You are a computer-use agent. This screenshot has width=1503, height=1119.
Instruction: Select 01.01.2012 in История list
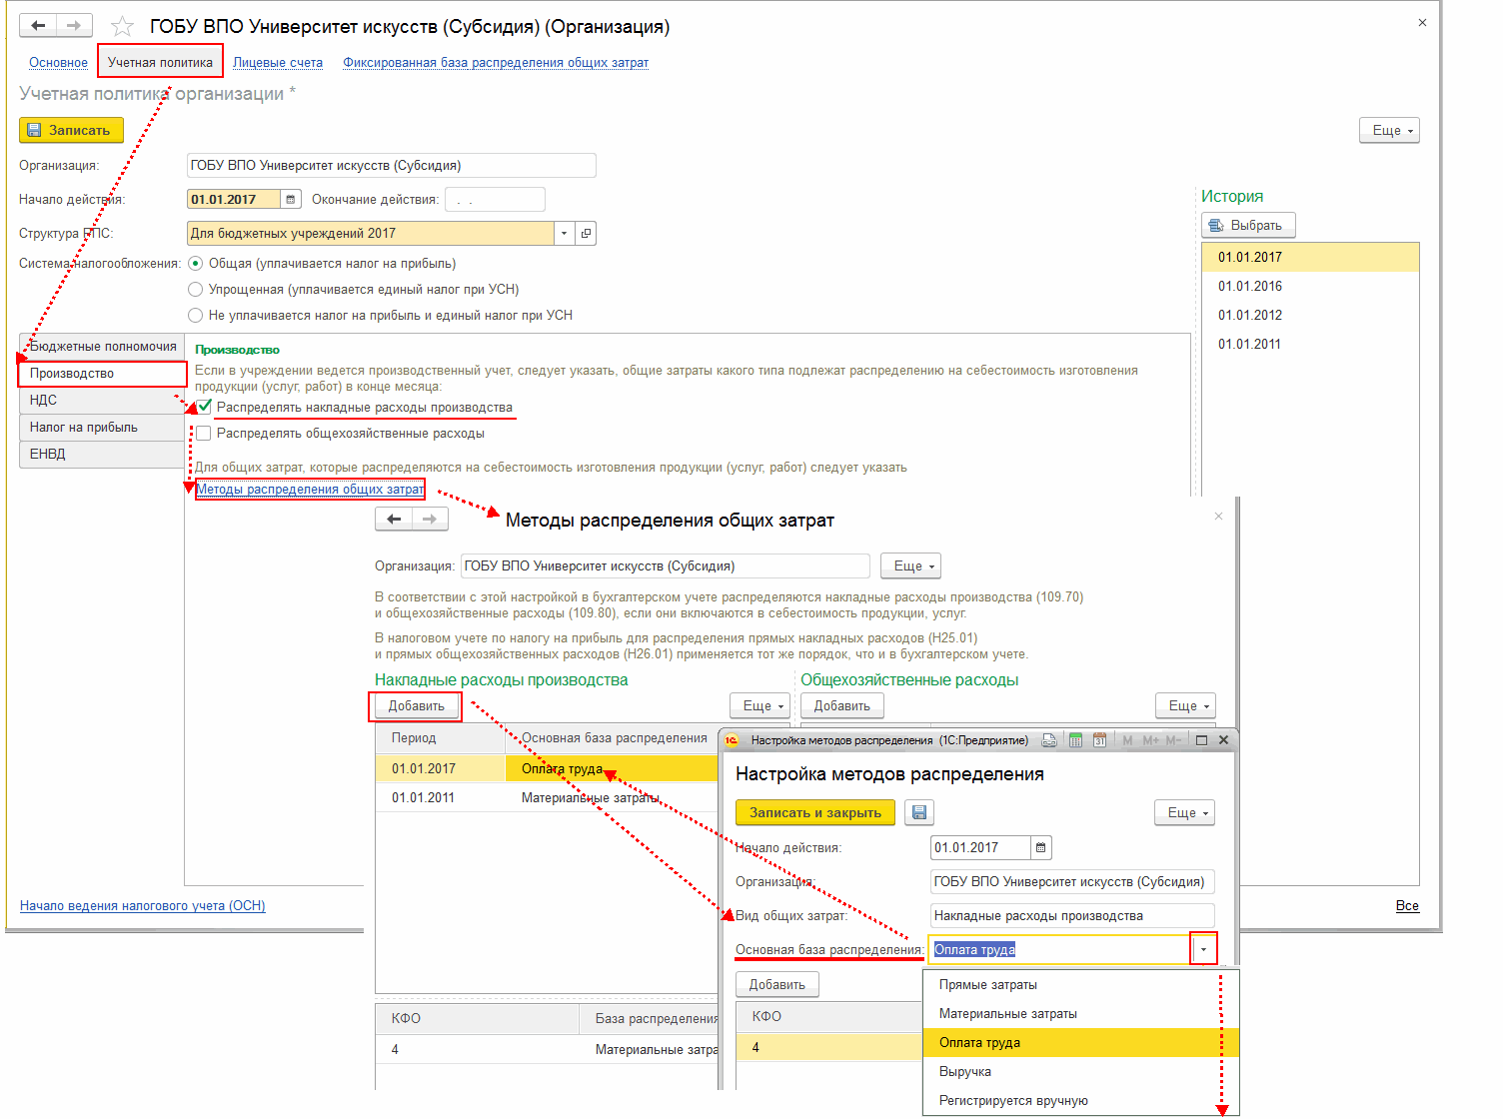(x=1310, y=316)
